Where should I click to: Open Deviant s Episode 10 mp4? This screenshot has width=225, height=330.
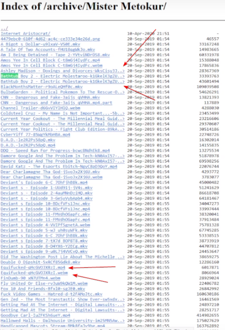[x=45, y=209]
